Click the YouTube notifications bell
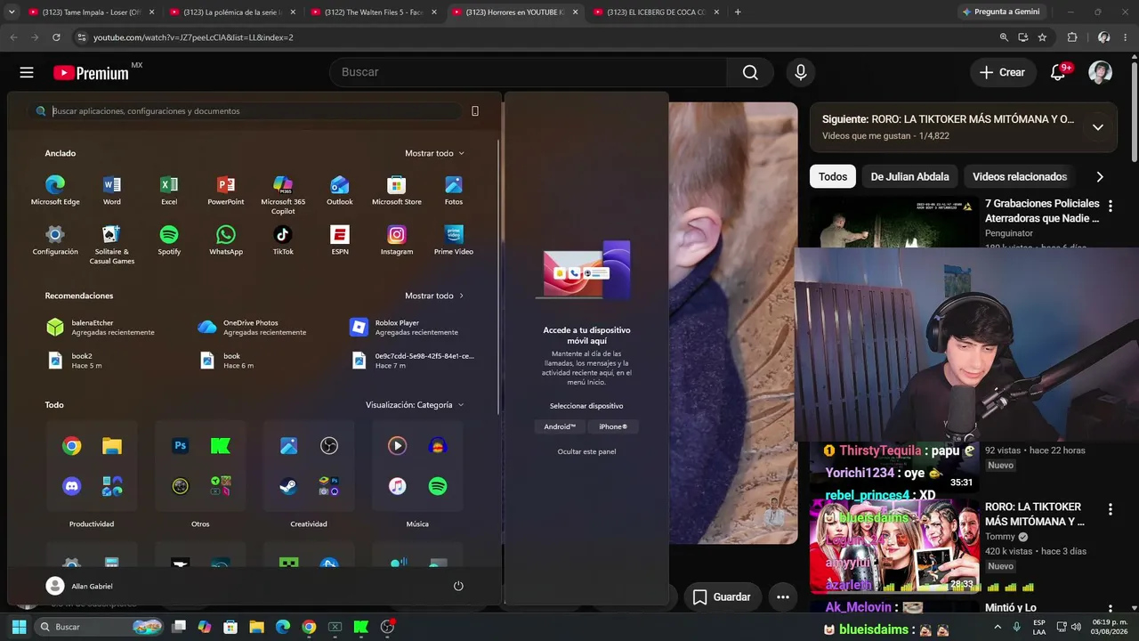The height and width of the screenshot is (641, 1139). point(1058,72)
